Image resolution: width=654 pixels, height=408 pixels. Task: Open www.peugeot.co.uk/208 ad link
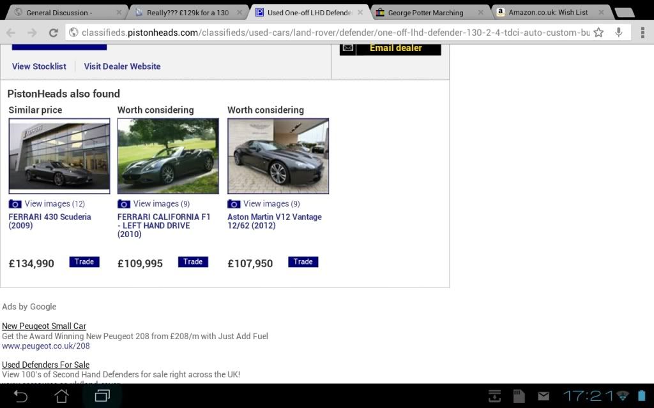click(46, 346)
